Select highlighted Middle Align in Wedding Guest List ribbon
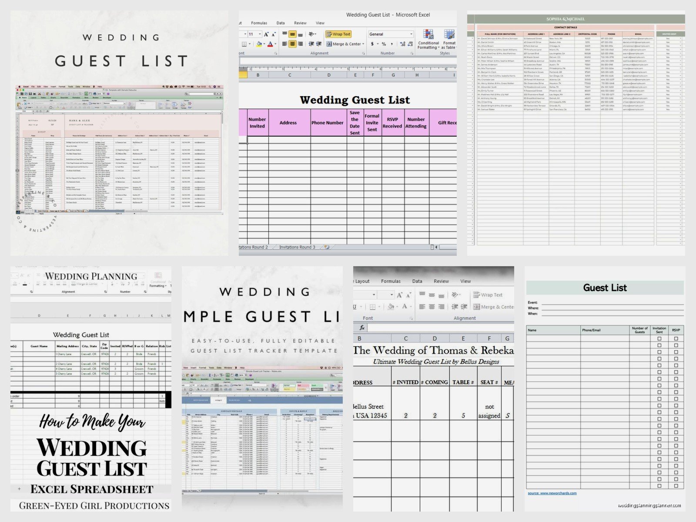 click(x=293, y=34)
